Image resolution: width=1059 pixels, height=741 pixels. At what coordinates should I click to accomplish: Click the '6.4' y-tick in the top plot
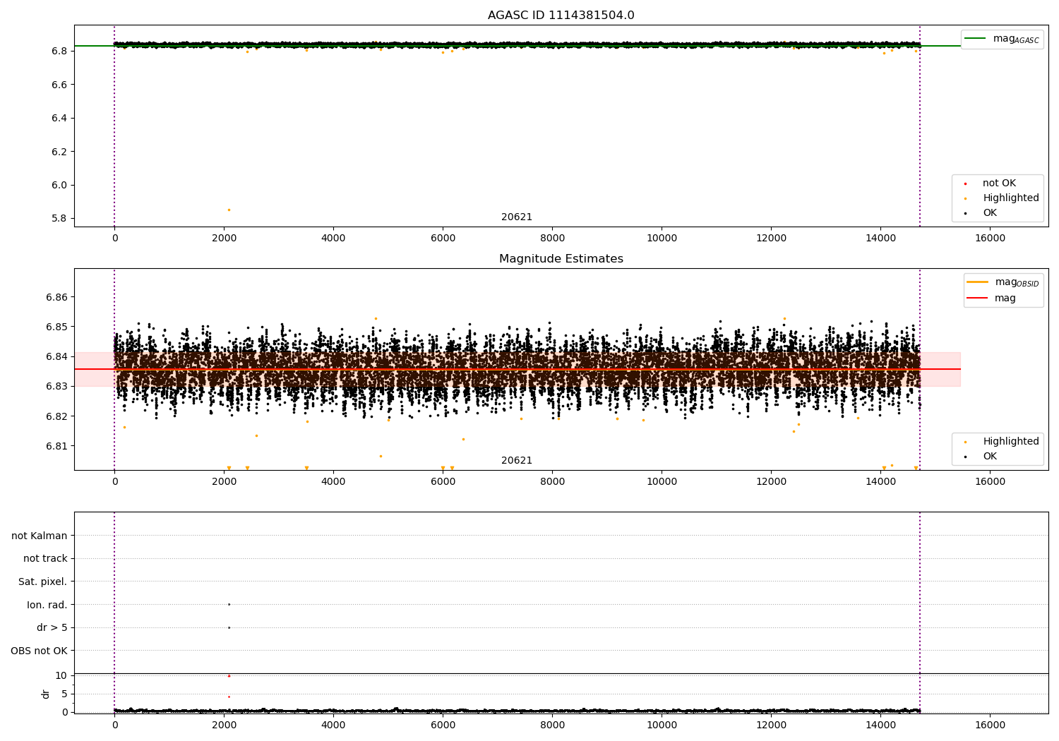(x=59, y=118)
